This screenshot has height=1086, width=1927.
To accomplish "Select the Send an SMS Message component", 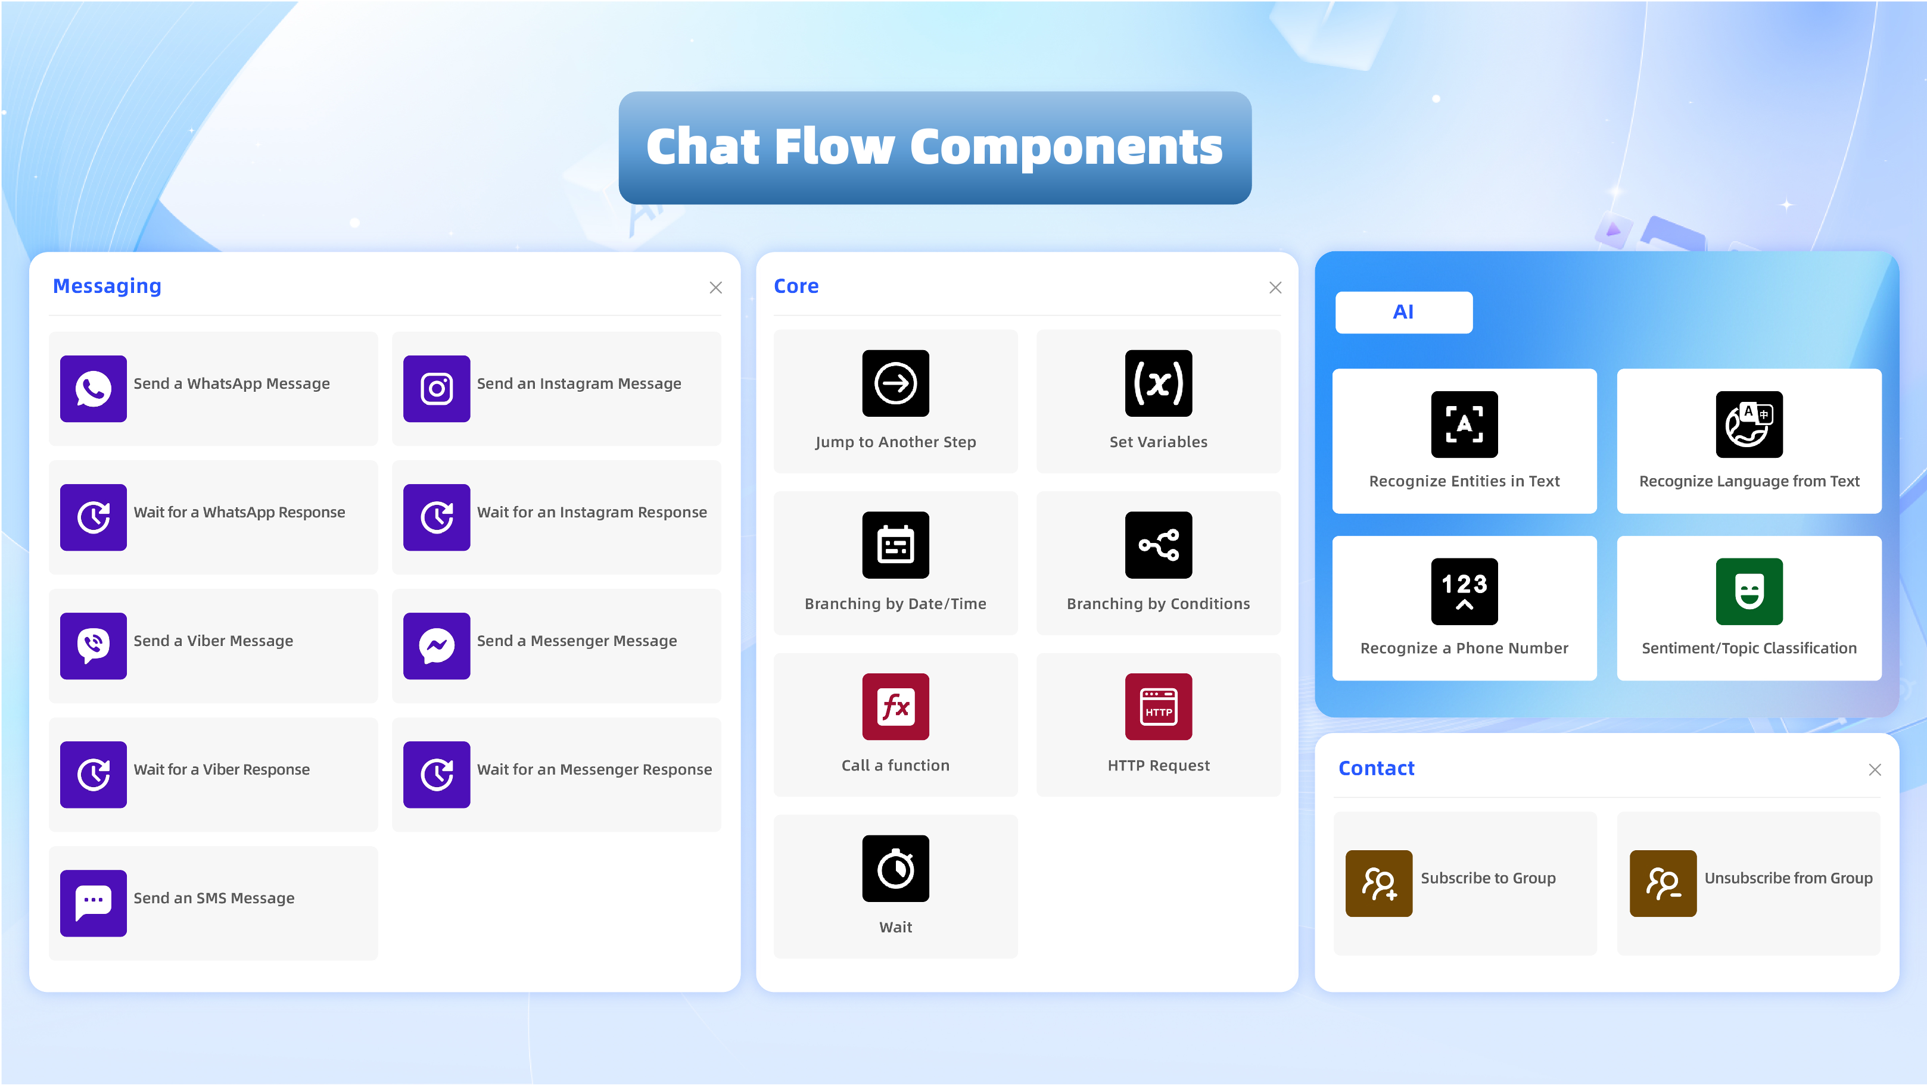I will click(x=213, y=903).
